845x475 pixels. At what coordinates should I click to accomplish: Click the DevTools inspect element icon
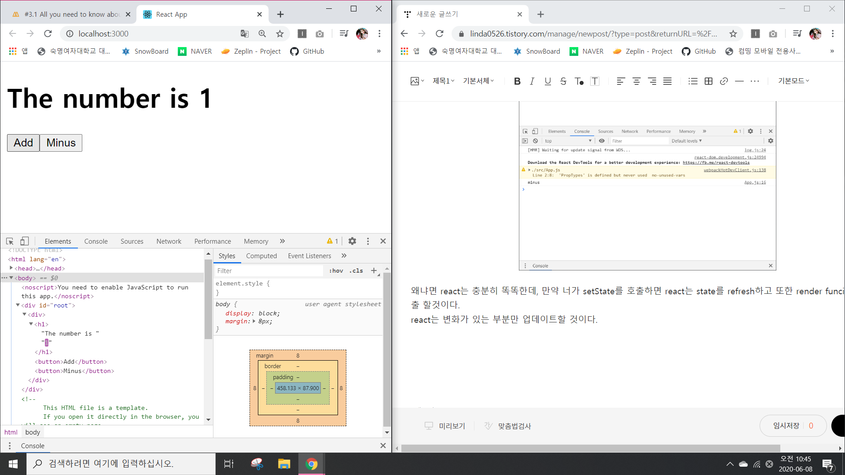(10, 241)
